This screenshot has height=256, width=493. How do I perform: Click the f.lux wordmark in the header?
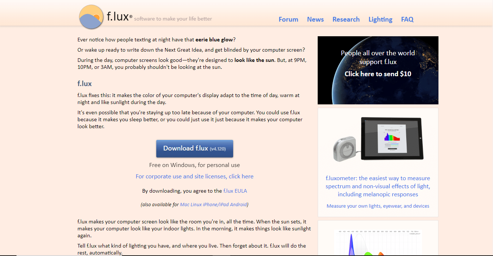[x=118, y=15]
